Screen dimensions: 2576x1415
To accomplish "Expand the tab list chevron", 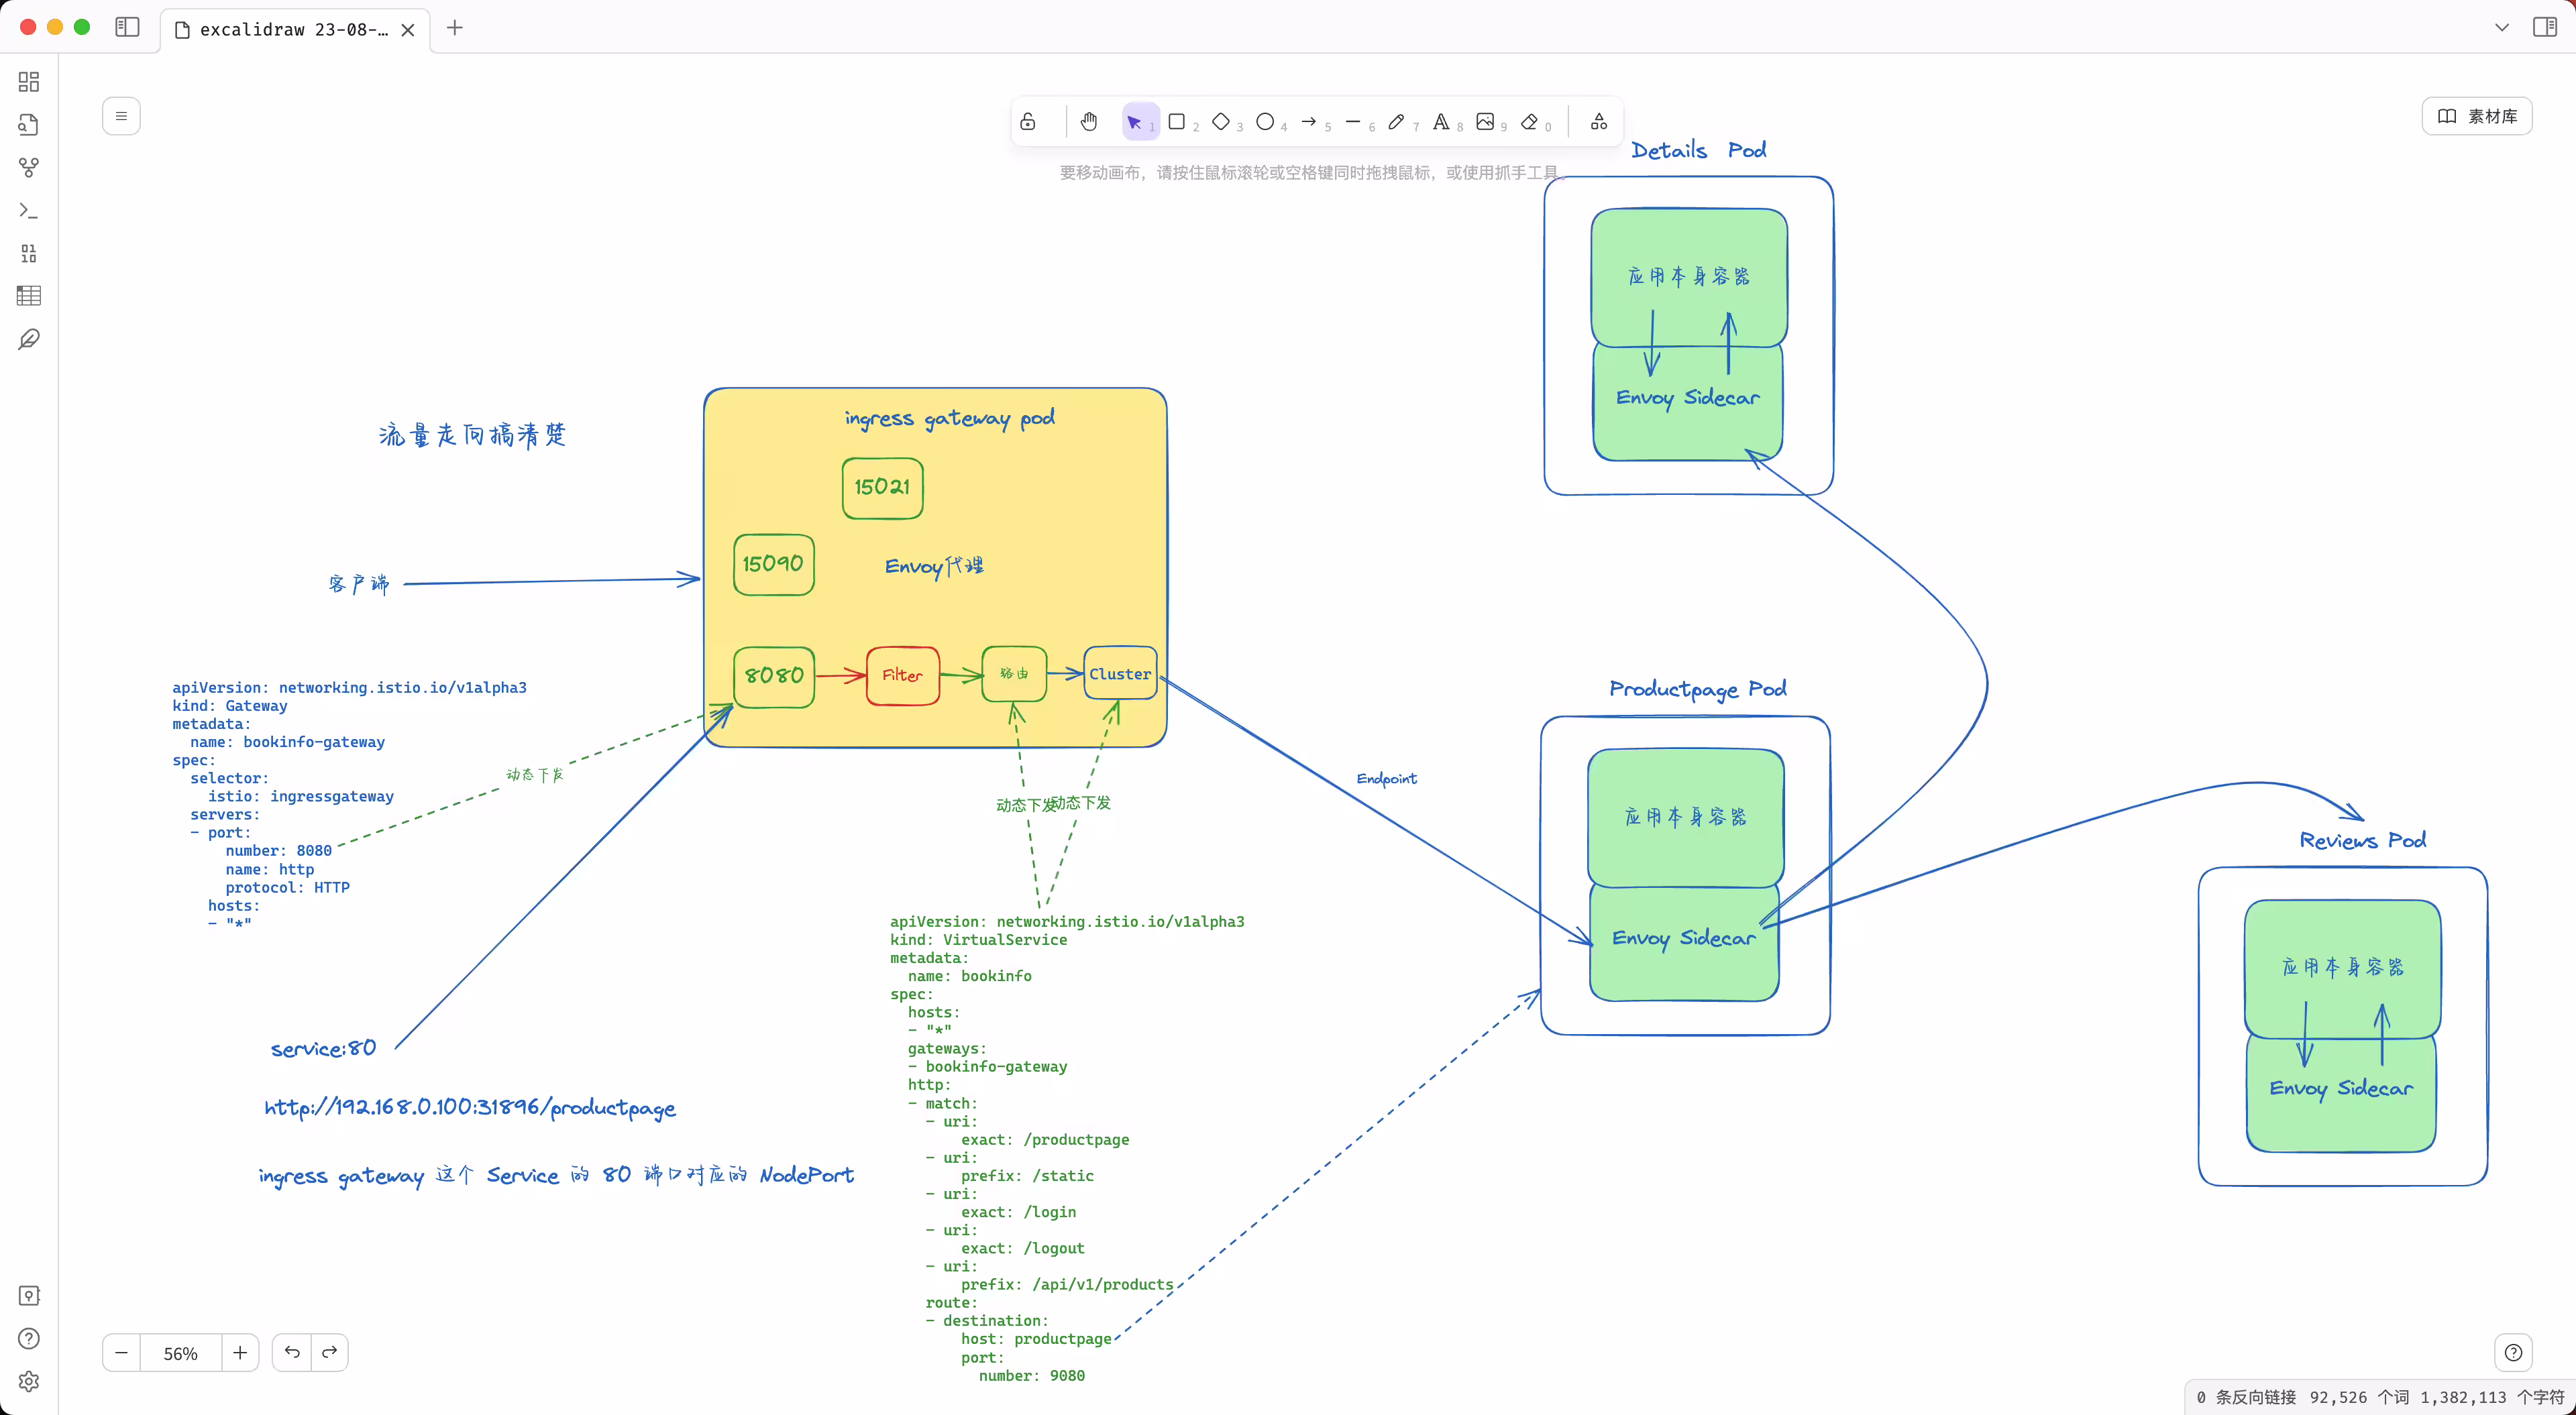I will point(2502,27).
